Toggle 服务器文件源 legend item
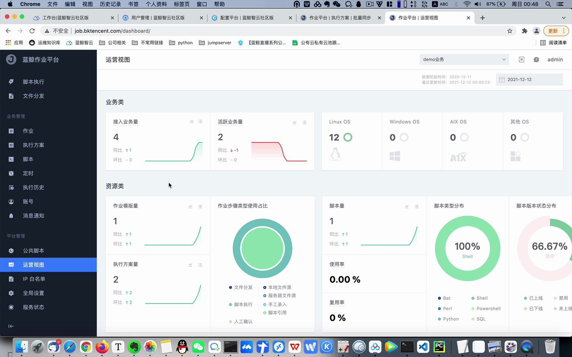 coord(279,296)
